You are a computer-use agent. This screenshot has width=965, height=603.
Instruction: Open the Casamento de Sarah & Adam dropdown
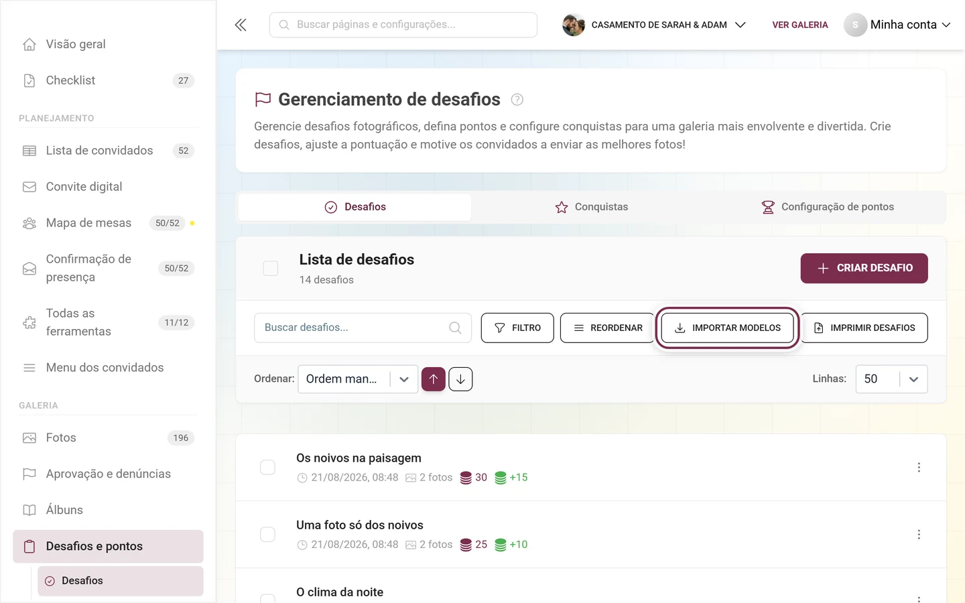coord(654,25)
